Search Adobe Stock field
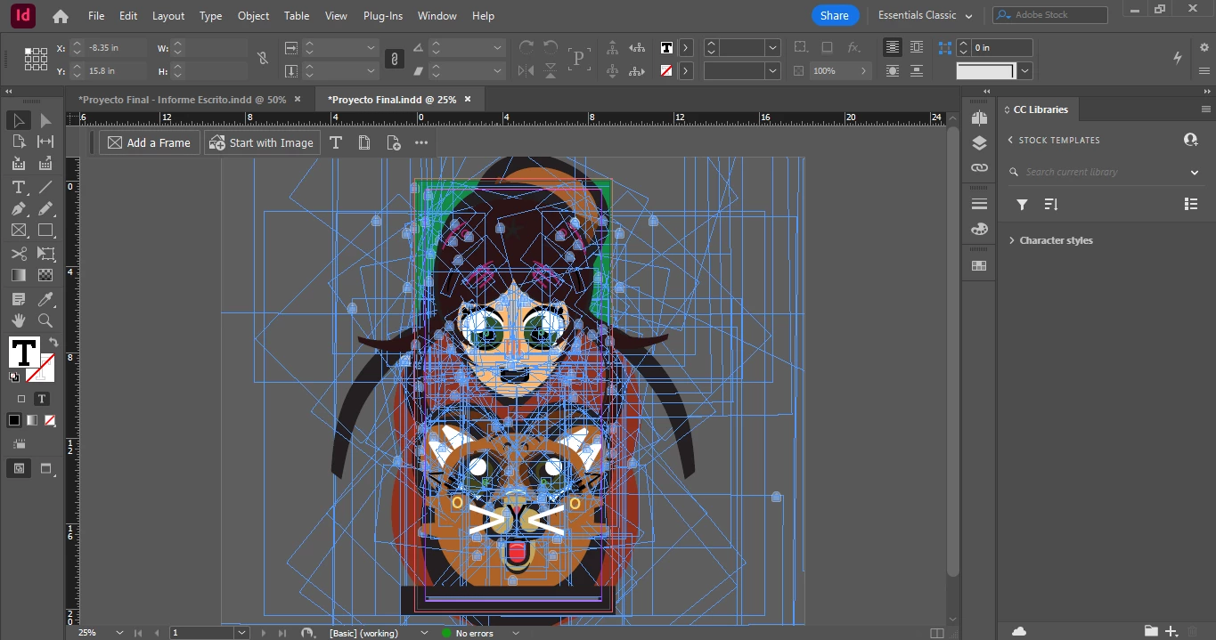 [1050, 15]
